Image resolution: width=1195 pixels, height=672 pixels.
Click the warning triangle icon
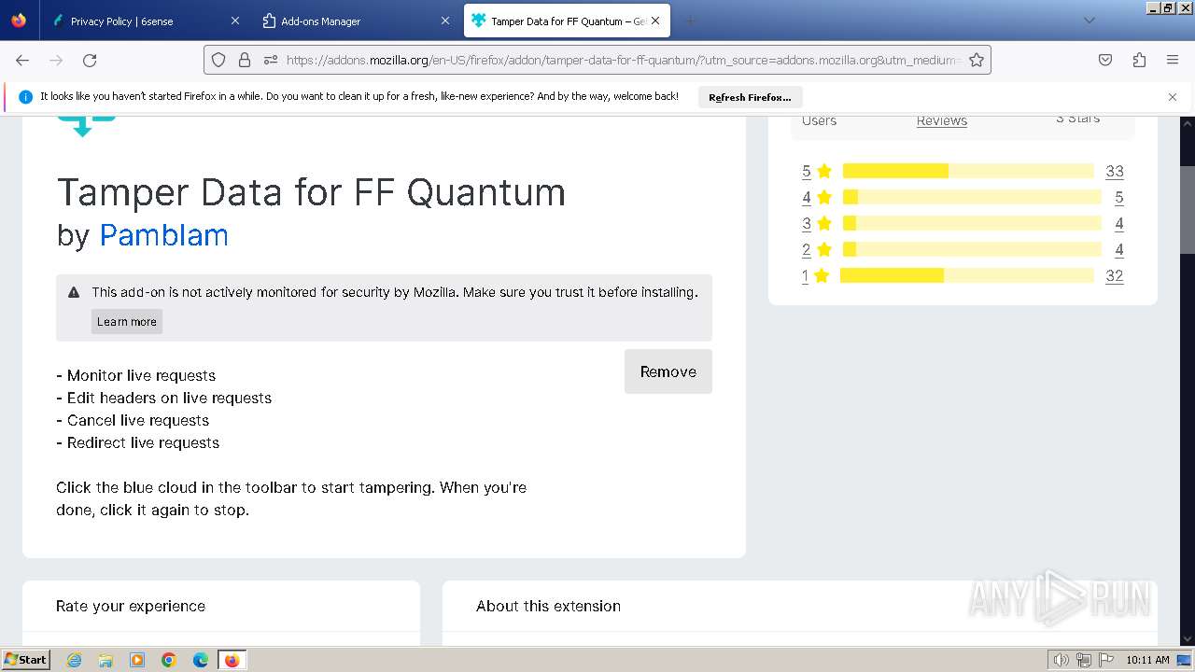click(x=74, y=292)
